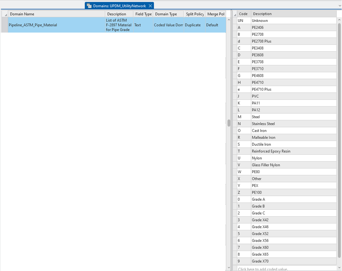Click the domains list scrollbar thumb

[229, 123]
